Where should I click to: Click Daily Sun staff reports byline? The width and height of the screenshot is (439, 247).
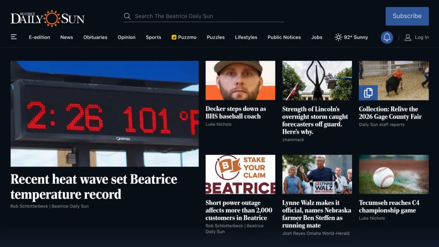coord(381,124)
